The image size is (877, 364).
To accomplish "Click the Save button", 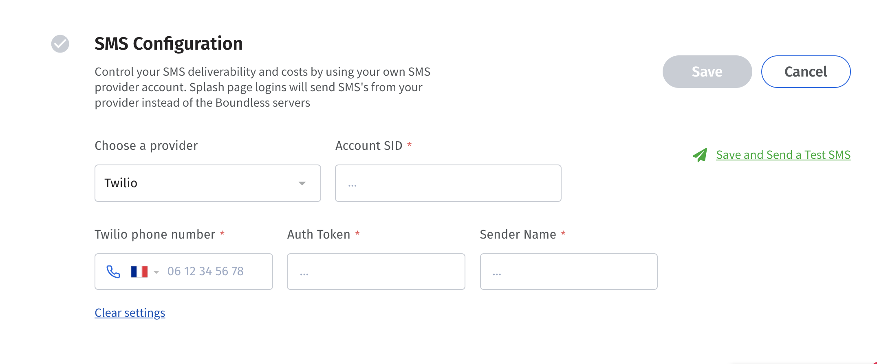I will point(707,72).
